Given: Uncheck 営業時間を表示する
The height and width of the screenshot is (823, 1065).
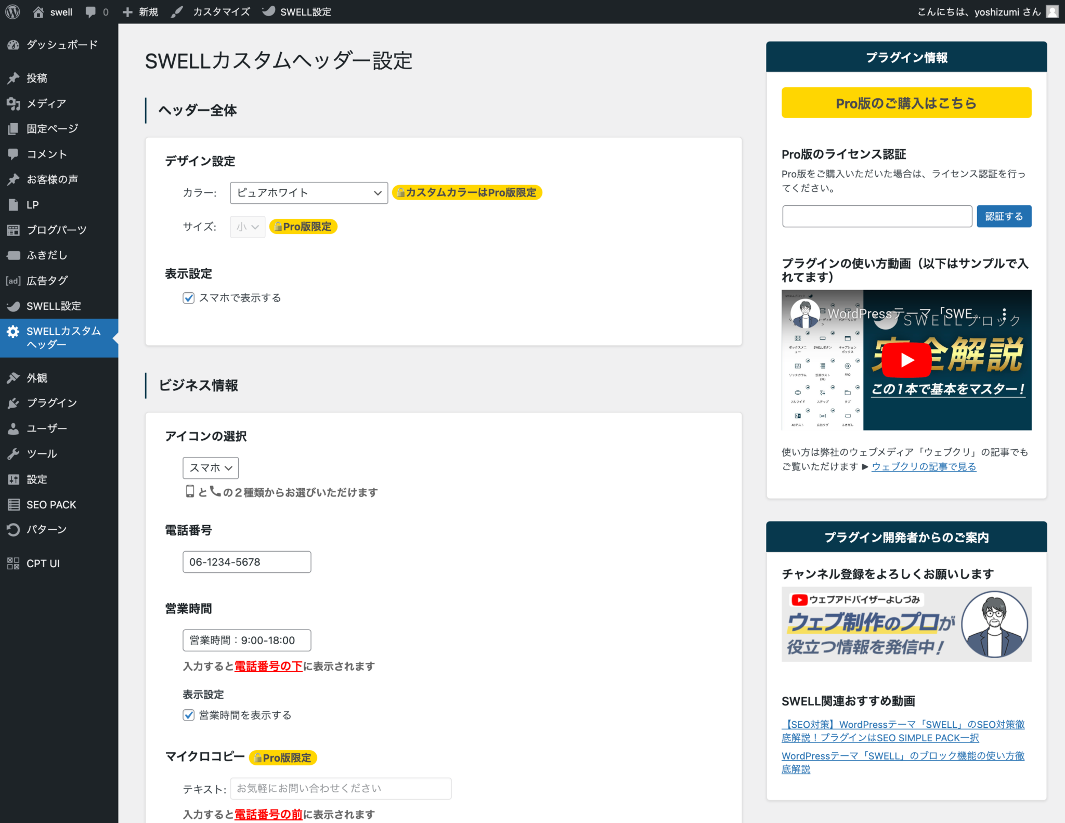Looking at the screenshot, I should [188, 715].
